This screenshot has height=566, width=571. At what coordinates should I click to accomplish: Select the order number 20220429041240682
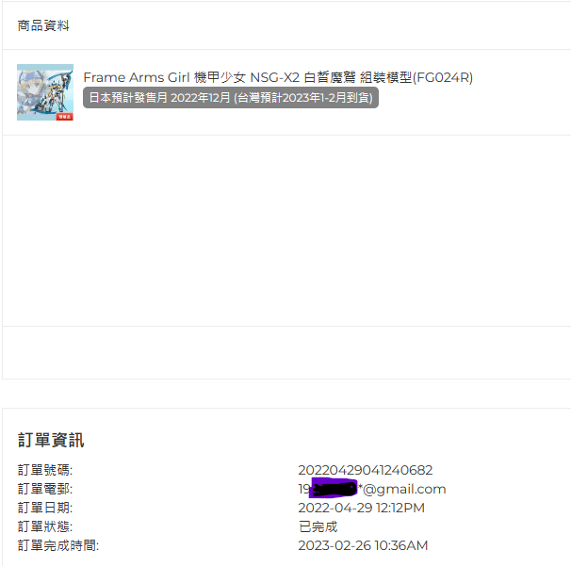tap(366, 470)
